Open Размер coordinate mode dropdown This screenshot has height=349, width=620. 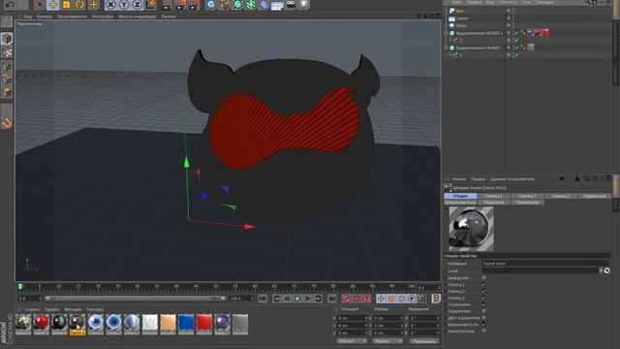[387, 341]
